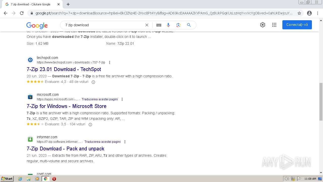Viewport: 323px width, 182px height.
Task: Go back to the previous page
Action: [6, 13]
